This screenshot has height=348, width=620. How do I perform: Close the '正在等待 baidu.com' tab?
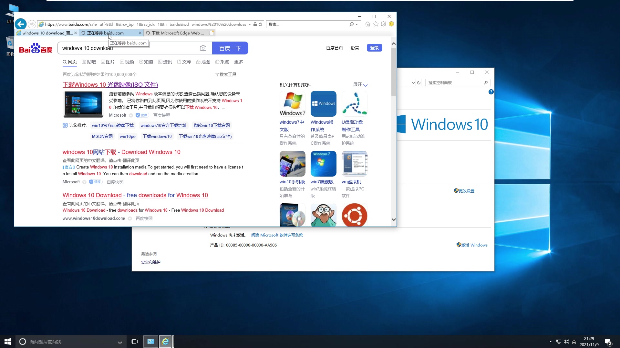click(x=140, y=33)
